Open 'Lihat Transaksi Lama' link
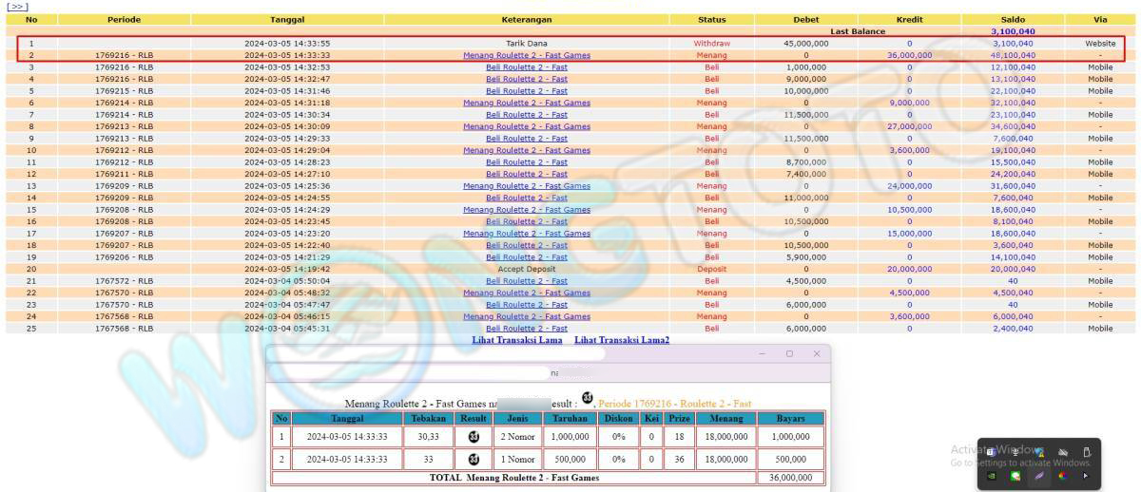Image resolution: width=1141 pixels, height=492 pixels. tap(516, 340)
